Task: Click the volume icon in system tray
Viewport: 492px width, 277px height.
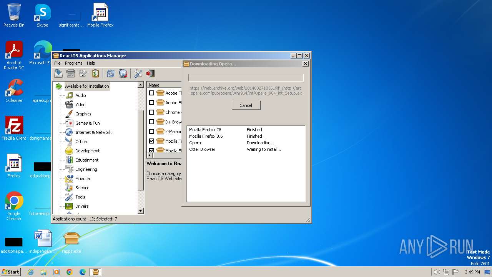Action: click(x=437, y=272)
